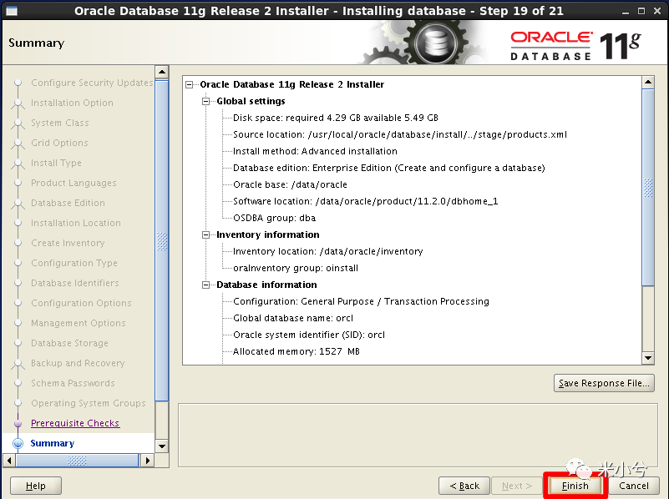
Task: Click step list horizontal scroll right arrow
Action: pos(147,461)
